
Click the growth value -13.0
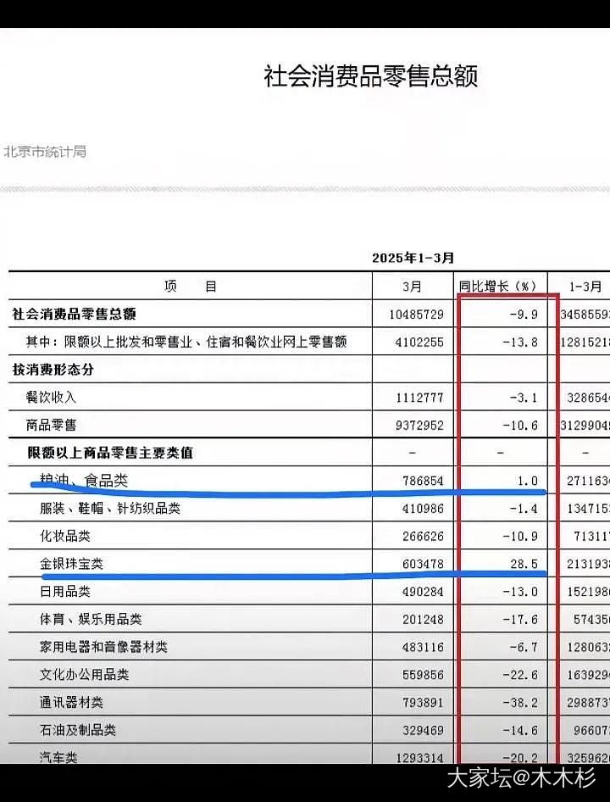(520, 592)
